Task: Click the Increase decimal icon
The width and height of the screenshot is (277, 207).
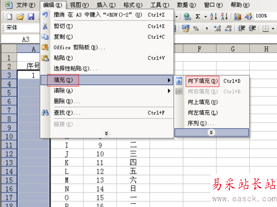Action: (217, 29)
